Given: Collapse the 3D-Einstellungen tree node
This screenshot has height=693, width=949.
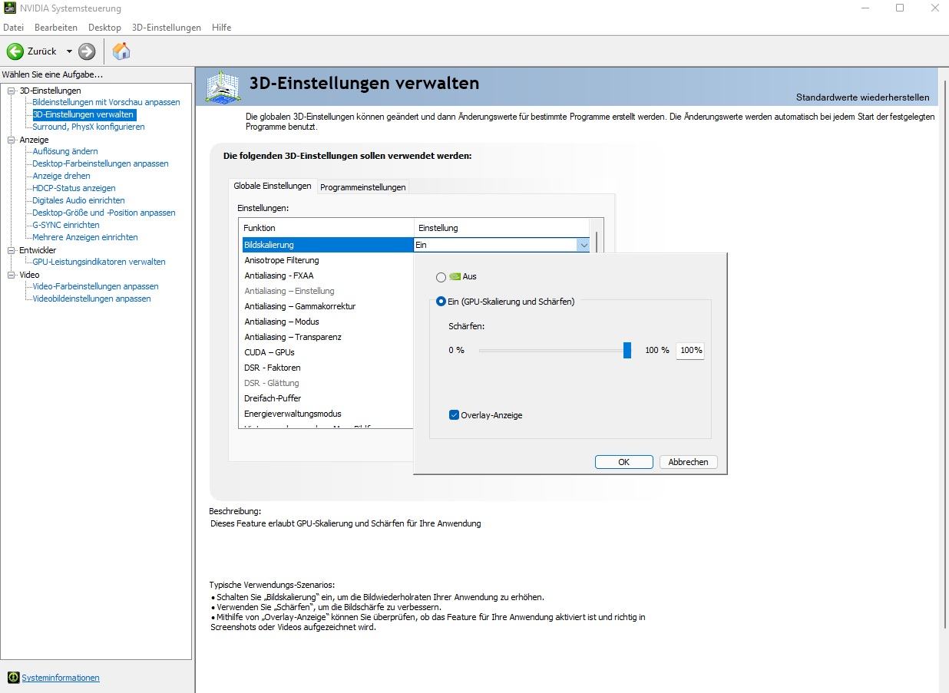Looking at the screenshot, I should tap(12, 91).
